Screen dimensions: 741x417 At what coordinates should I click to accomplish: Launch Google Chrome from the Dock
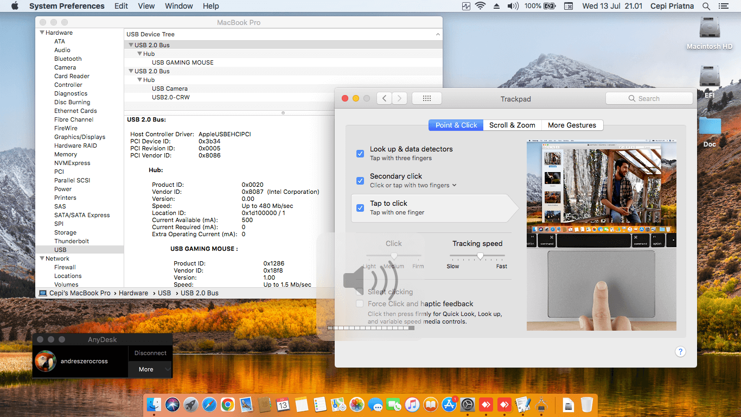(x=227, y=405)
